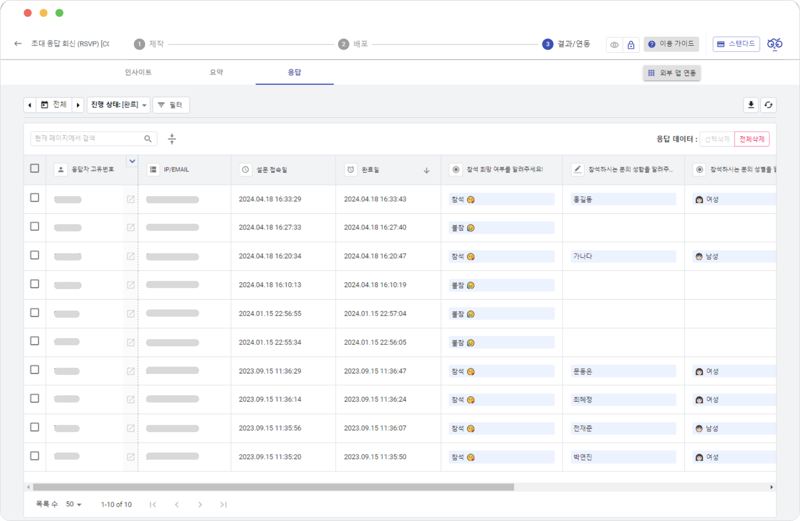
Task: Jump to last page of results
Action: [224, 505]
